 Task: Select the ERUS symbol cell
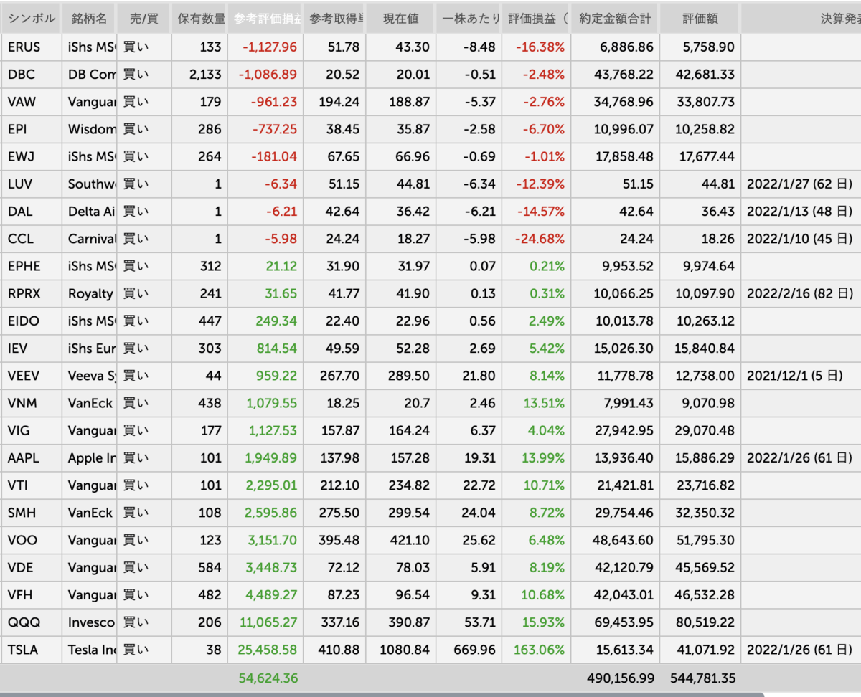(x=31, y=47)
